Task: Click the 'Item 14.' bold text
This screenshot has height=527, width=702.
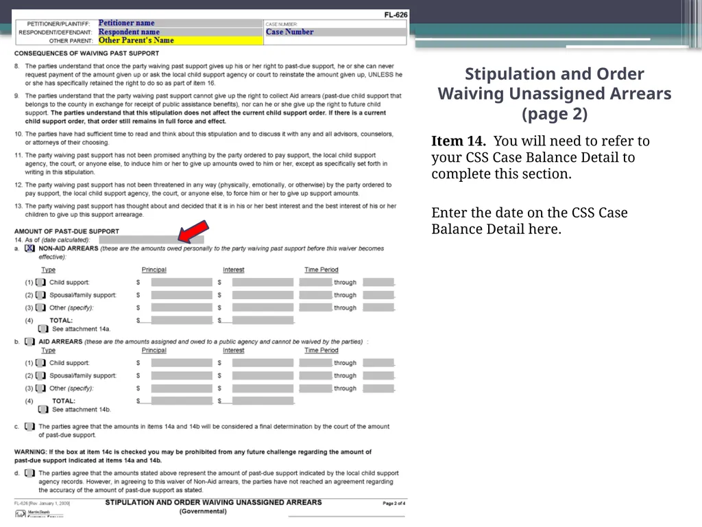Action: 459,141
